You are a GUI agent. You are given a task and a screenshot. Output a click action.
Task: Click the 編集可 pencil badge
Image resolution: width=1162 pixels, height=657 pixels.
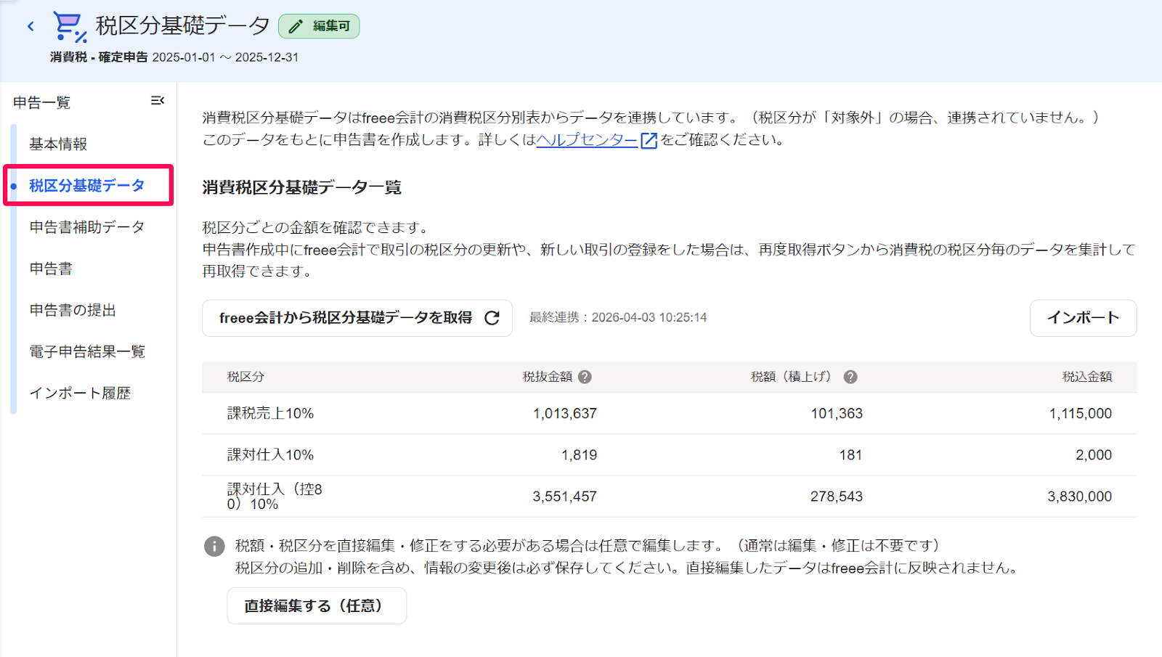pos(319,26)
